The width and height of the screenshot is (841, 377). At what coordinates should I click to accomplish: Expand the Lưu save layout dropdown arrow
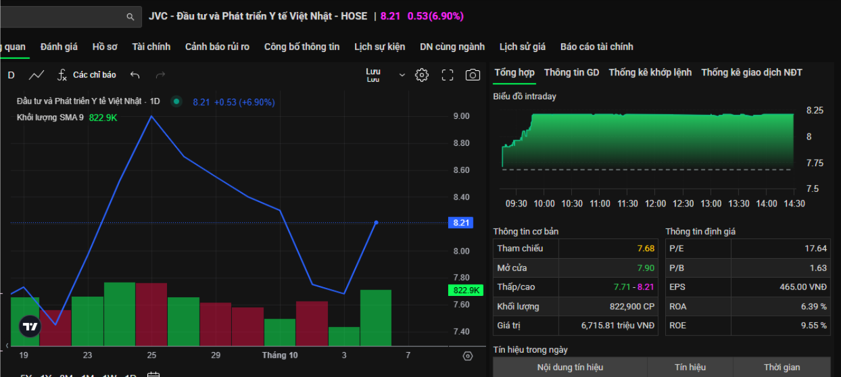tap(402, 75)
